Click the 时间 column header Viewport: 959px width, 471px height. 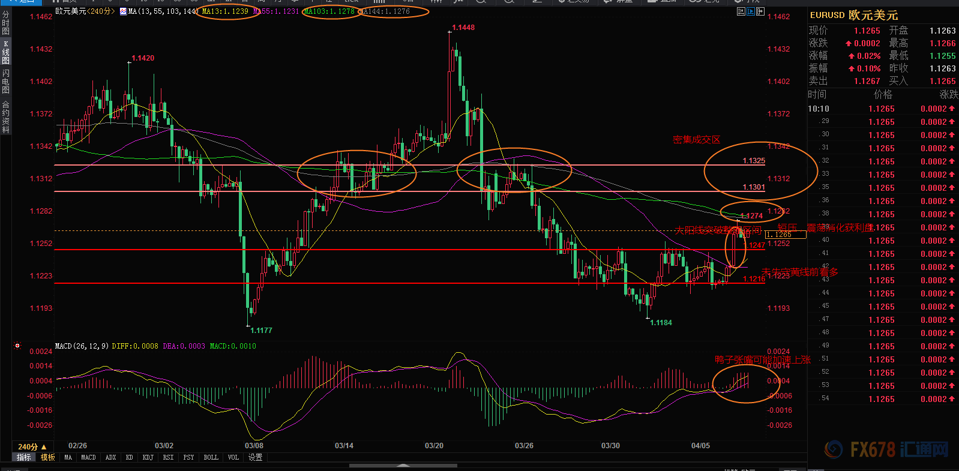tap(817, 94)
